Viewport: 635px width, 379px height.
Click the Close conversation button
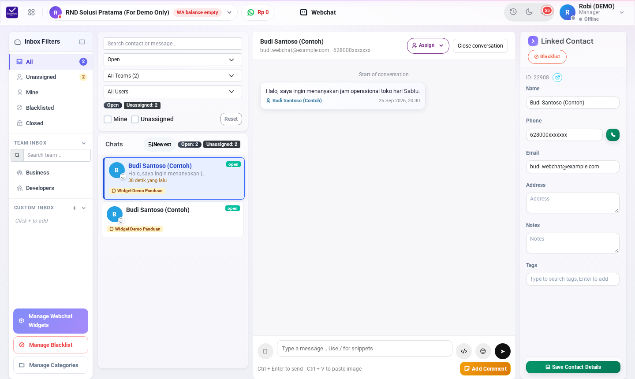(x=480, y=46)
